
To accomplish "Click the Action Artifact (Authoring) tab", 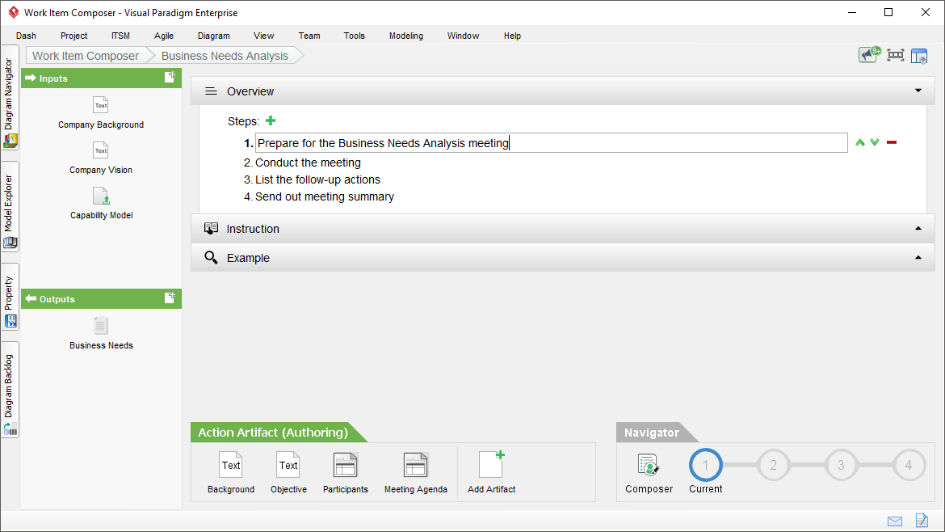I will click(x=273, y=433).
